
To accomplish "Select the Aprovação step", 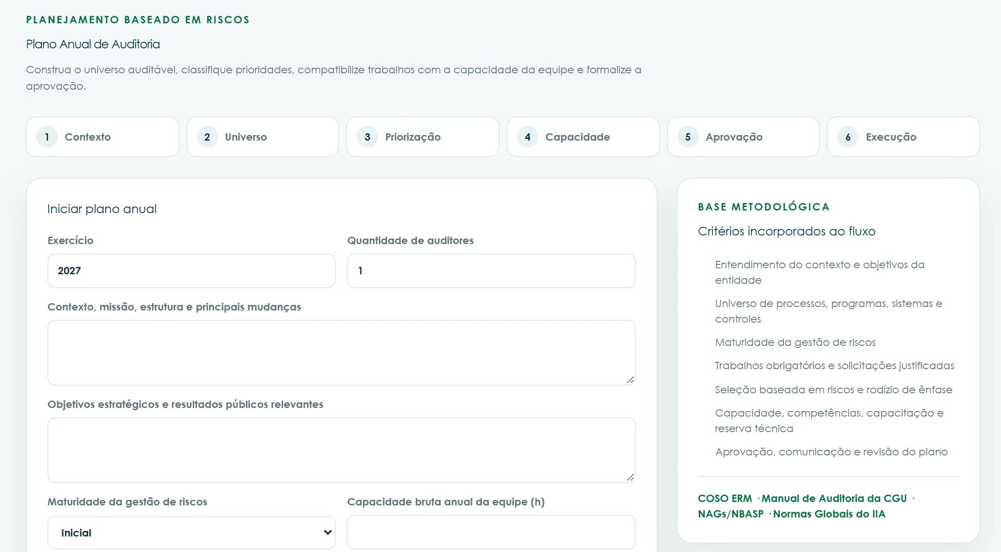I will coord(743,137).
